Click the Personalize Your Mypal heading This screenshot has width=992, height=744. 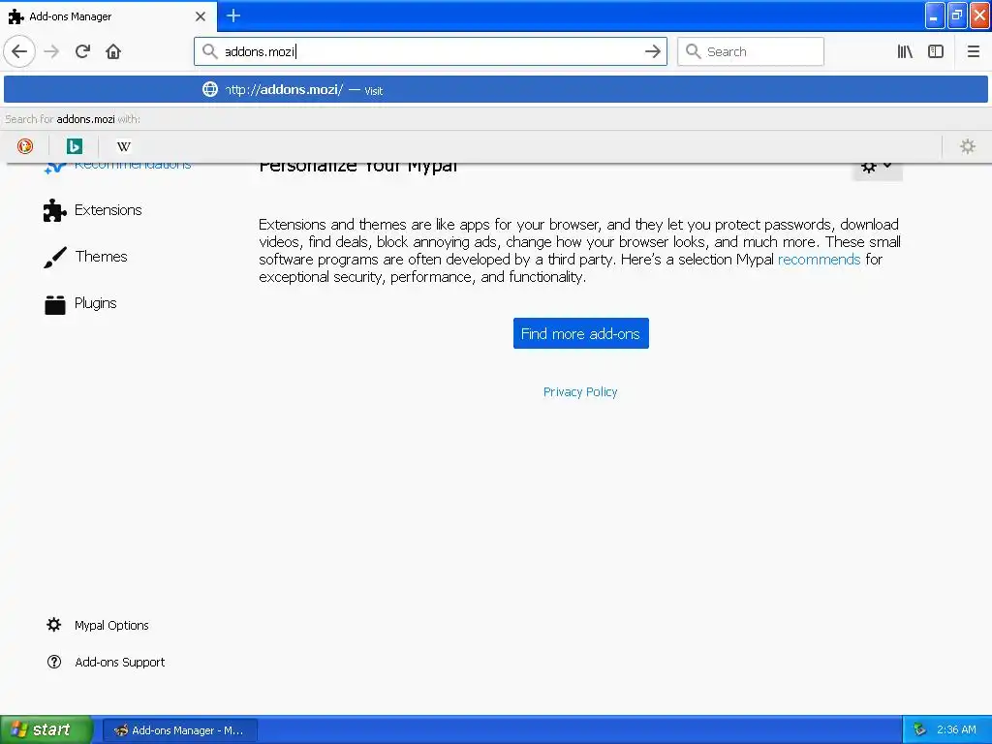tap(358, 166)
